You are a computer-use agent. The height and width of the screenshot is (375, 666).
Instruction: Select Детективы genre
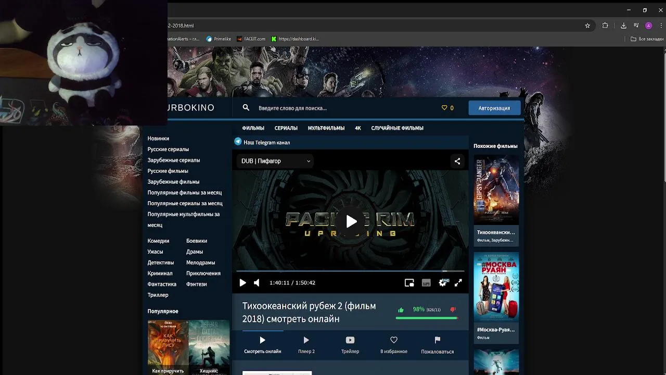161,262
